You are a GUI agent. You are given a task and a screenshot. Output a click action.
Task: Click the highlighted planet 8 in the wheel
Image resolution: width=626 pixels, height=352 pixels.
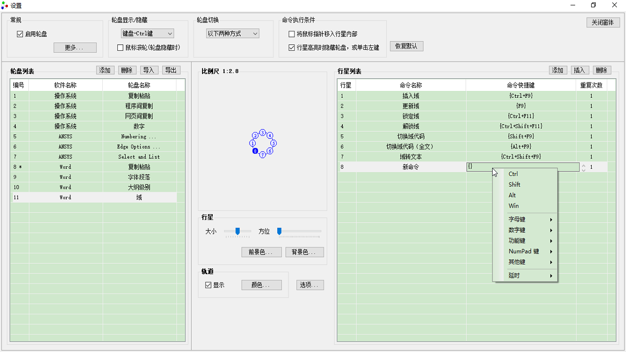tap(255, 151)
